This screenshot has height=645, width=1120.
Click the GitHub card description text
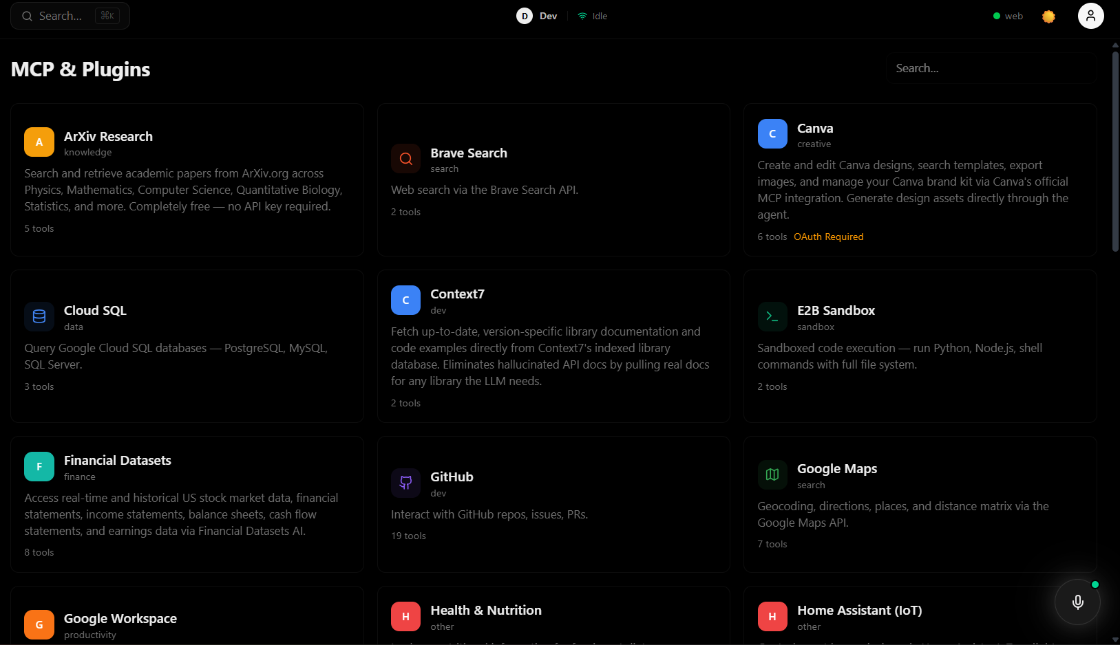(x=489, y=514)
